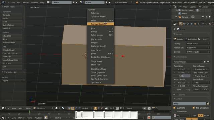This screenshot has width=214, height=120.
Task: Choose Remove Doubles from Specials menu
Action: [x=101, y=24]
